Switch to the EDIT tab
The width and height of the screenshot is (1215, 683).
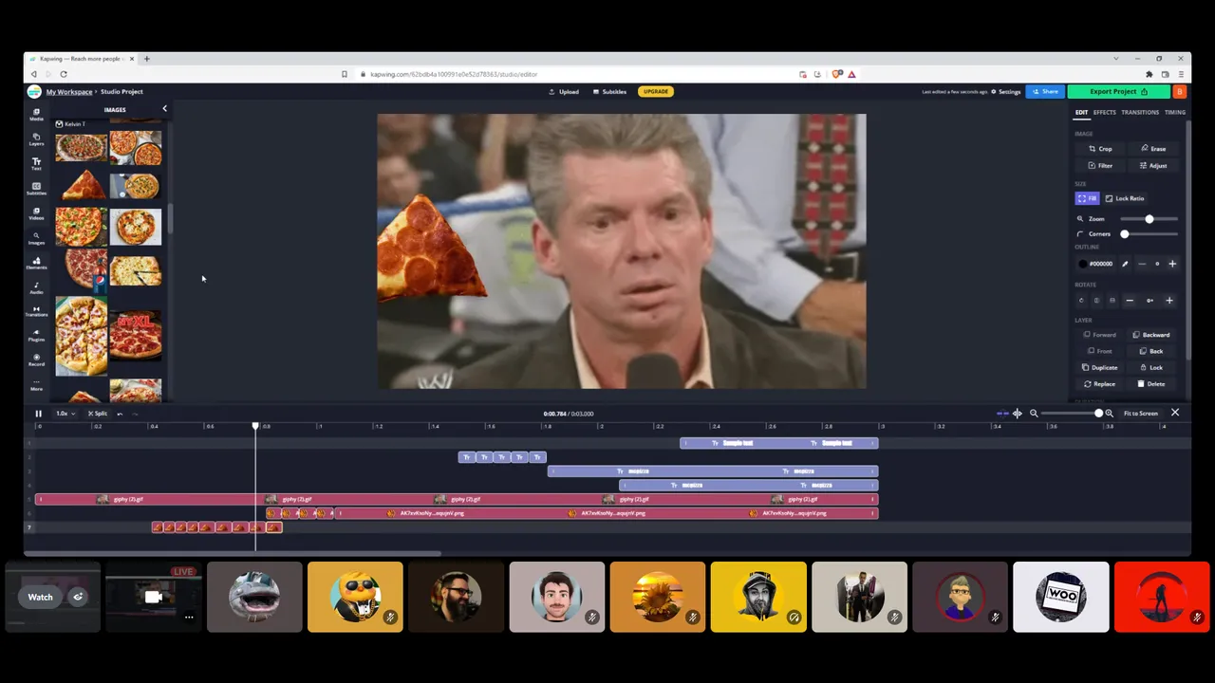pyautogui.click(x=1081, y=113)
